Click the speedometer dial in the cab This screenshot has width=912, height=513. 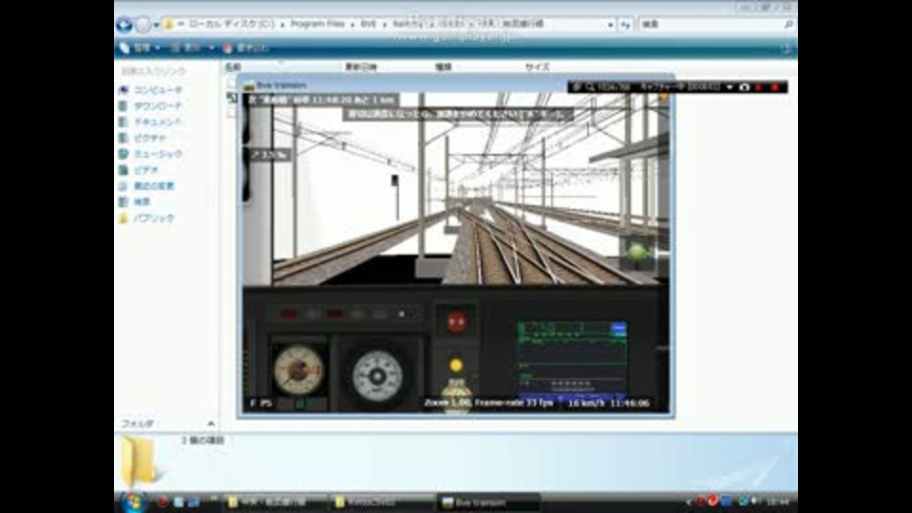coord(377,376)
